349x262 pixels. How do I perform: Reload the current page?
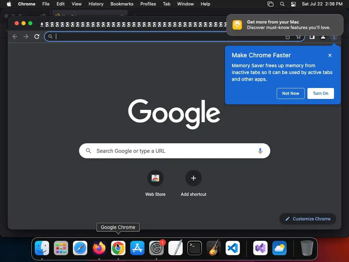(37, 37)
